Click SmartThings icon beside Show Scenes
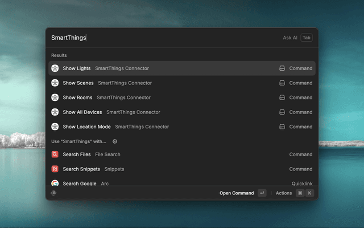The height and width of the screenshot is (228, 364). [x=55, y=83]
